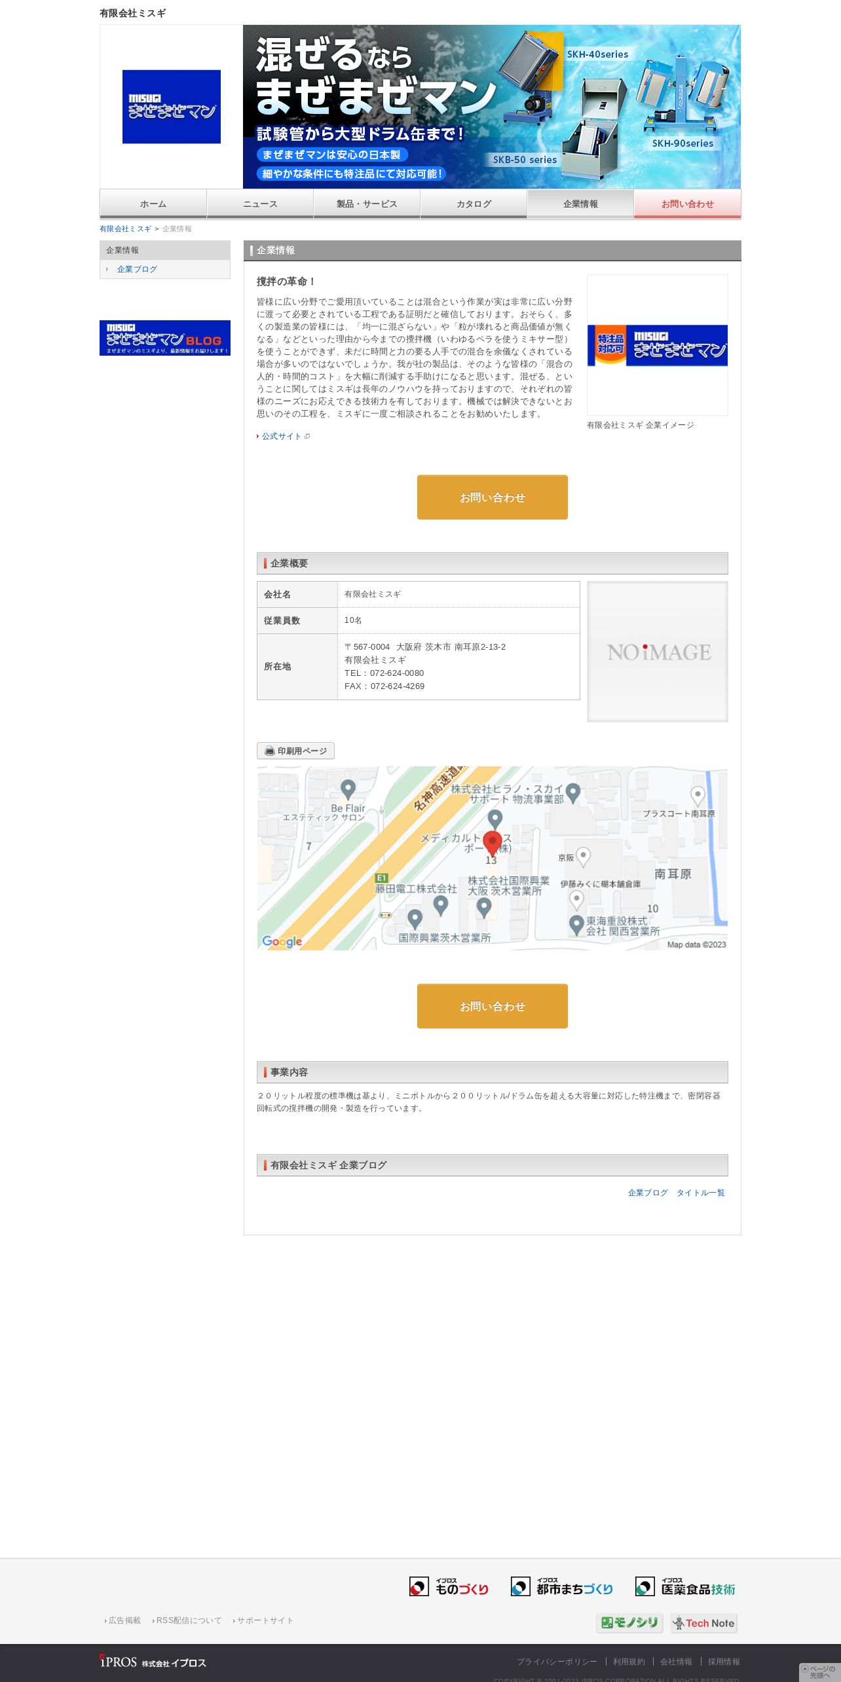Click the external-link icon beside 公式サイト
This screenshot has width=841, height=1682.
[307, 436]
